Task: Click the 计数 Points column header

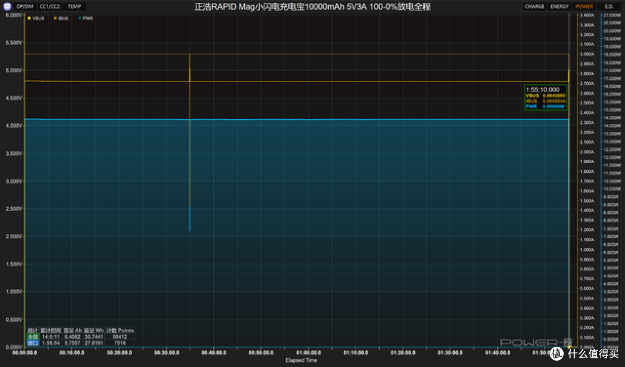Action: (x=120, y=331)
